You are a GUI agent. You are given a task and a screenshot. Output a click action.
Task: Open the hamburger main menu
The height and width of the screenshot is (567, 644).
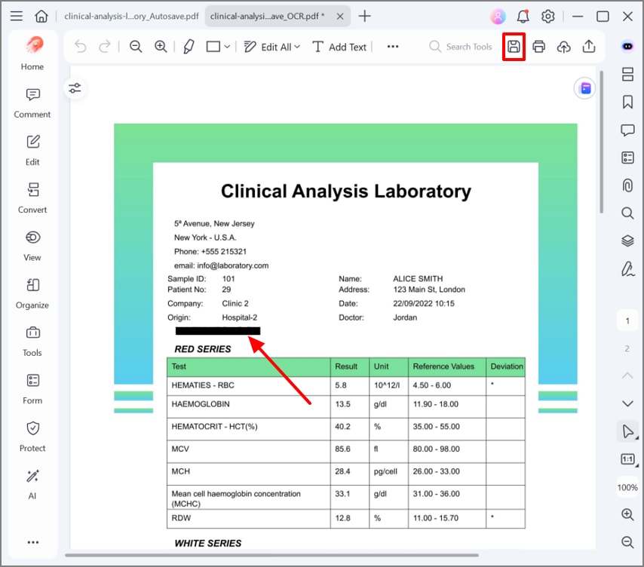[x=17, y=16]
